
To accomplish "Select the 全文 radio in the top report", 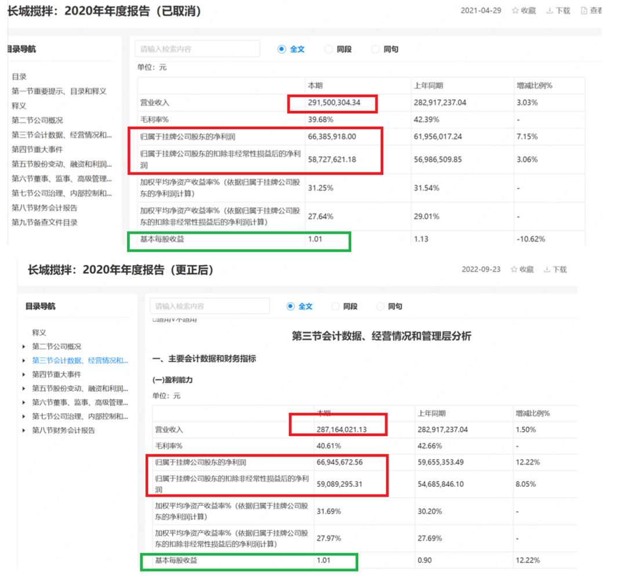I will coord(282,49).
